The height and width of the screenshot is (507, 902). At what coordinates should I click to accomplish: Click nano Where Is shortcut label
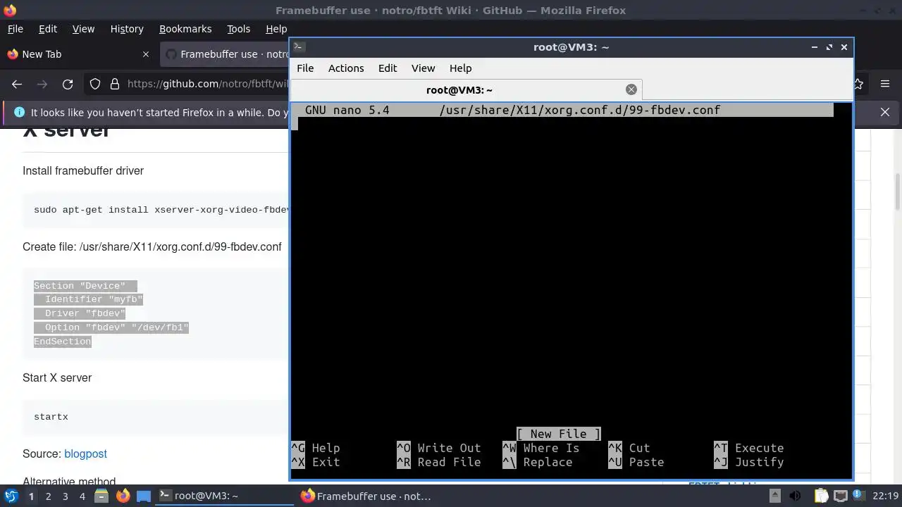pos(551,448)
